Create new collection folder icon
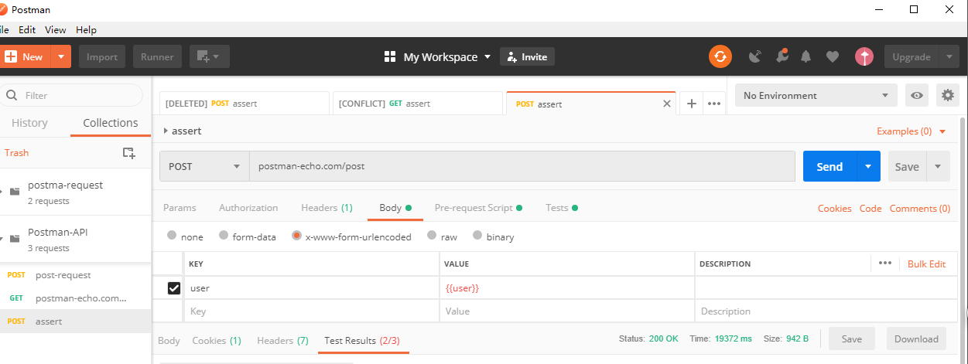This screenshot has height=364, width=968. click(129, 153)
